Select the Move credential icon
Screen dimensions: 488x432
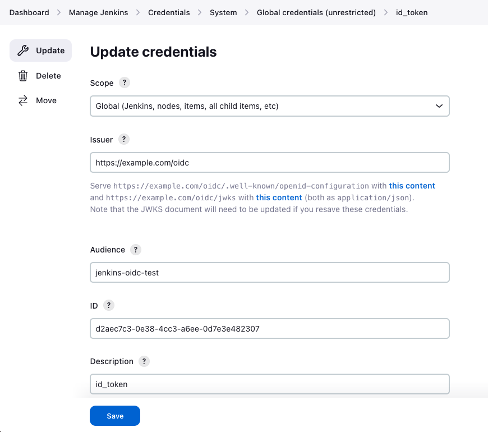22,100
